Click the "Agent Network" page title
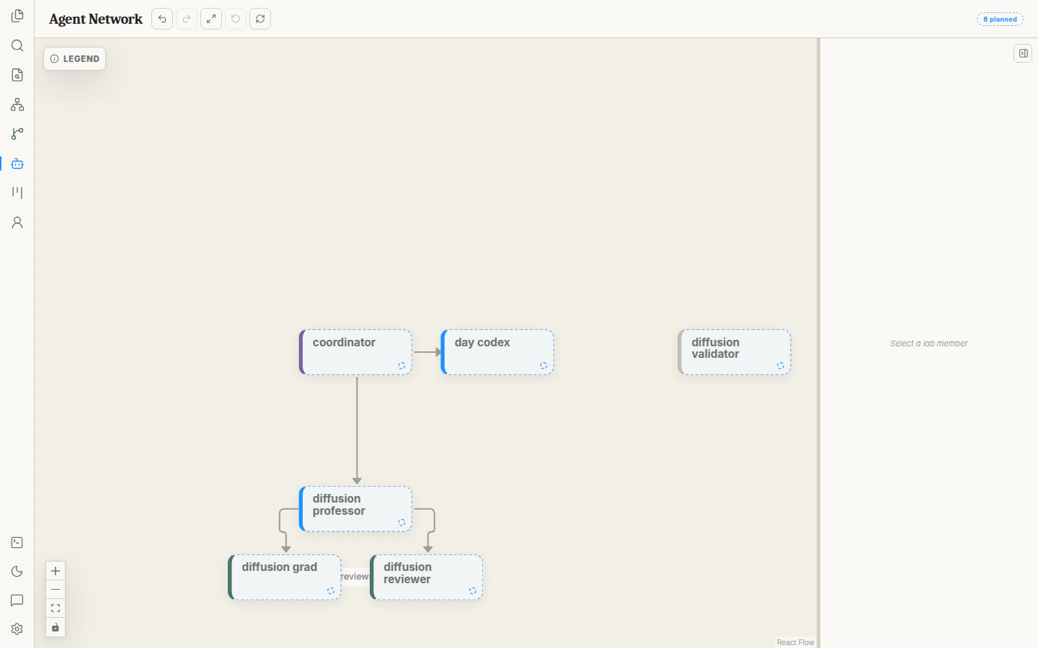The image size is (1038, 648). (96, 19)
